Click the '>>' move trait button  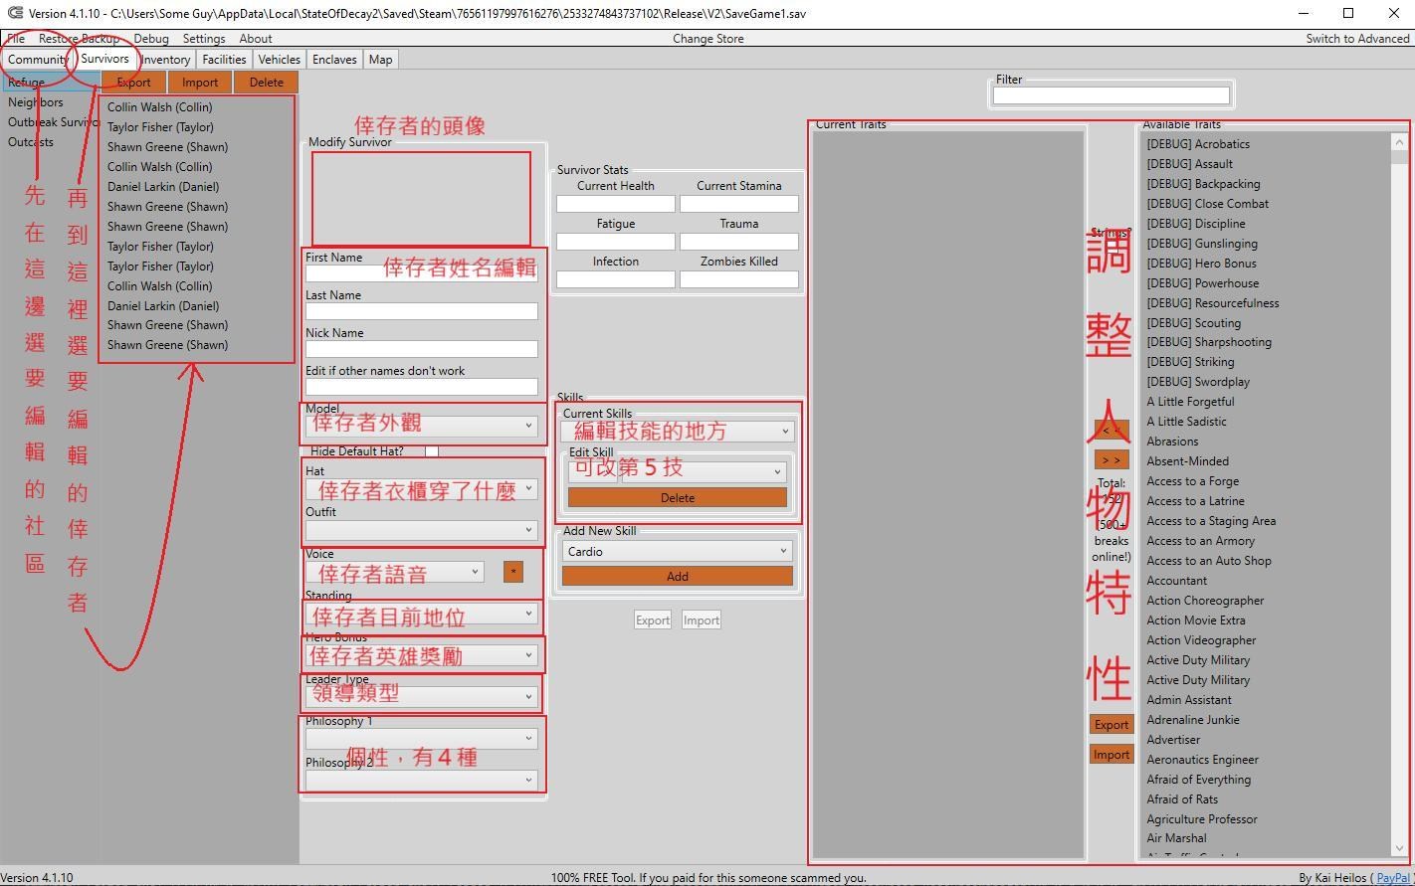tap(1112, 460)
